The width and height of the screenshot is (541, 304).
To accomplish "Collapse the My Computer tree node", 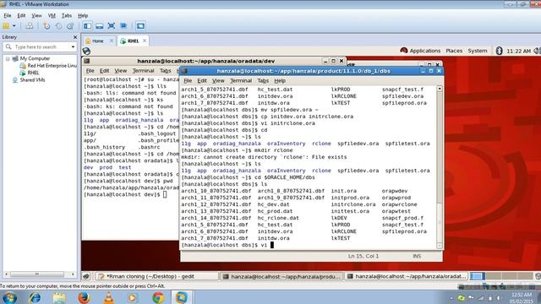I will (8, 58).
